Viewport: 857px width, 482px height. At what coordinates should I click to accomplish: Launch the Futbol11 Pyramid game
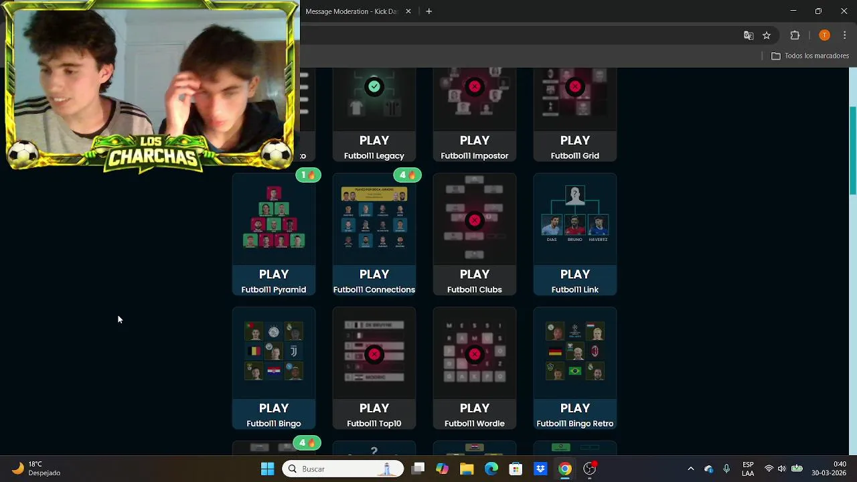click(x=274, y=234)
